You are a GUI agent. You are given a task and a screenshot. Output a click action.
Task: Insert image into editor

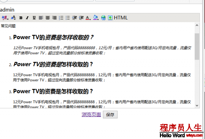click(110, 18)
